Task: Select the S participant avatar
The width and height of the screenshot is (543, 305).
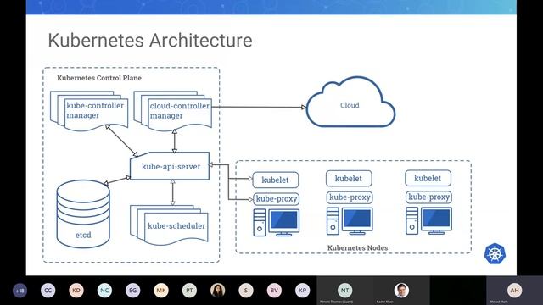Action: point(246,291)
